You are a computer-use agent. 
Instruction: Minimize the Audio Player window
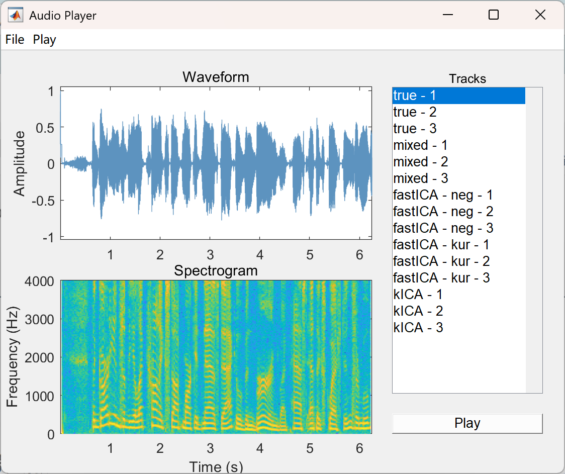pos(448,15)
